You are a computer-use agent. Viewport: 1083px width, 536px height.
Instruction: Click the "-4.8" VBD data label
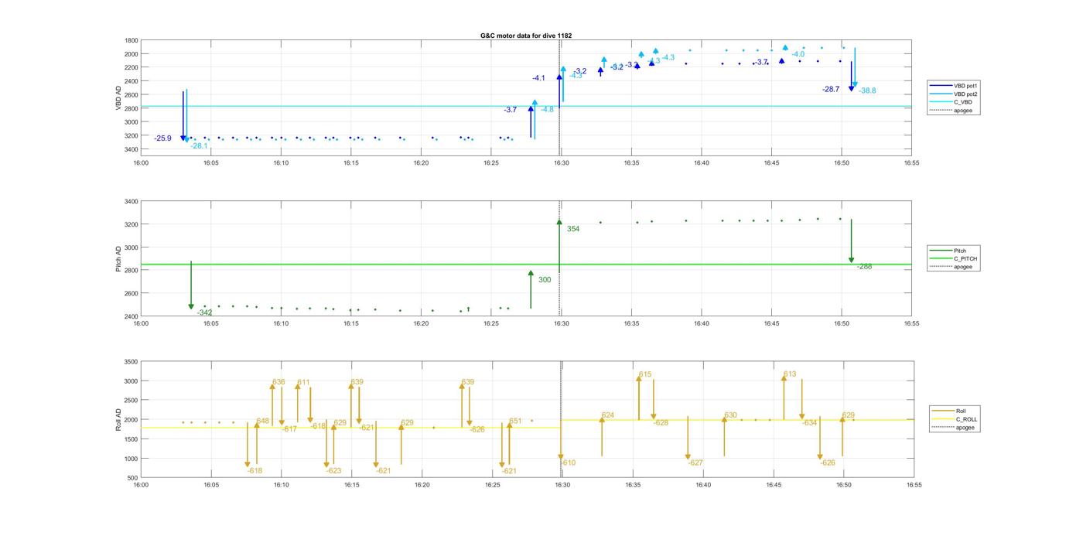(x=547, y=110)
